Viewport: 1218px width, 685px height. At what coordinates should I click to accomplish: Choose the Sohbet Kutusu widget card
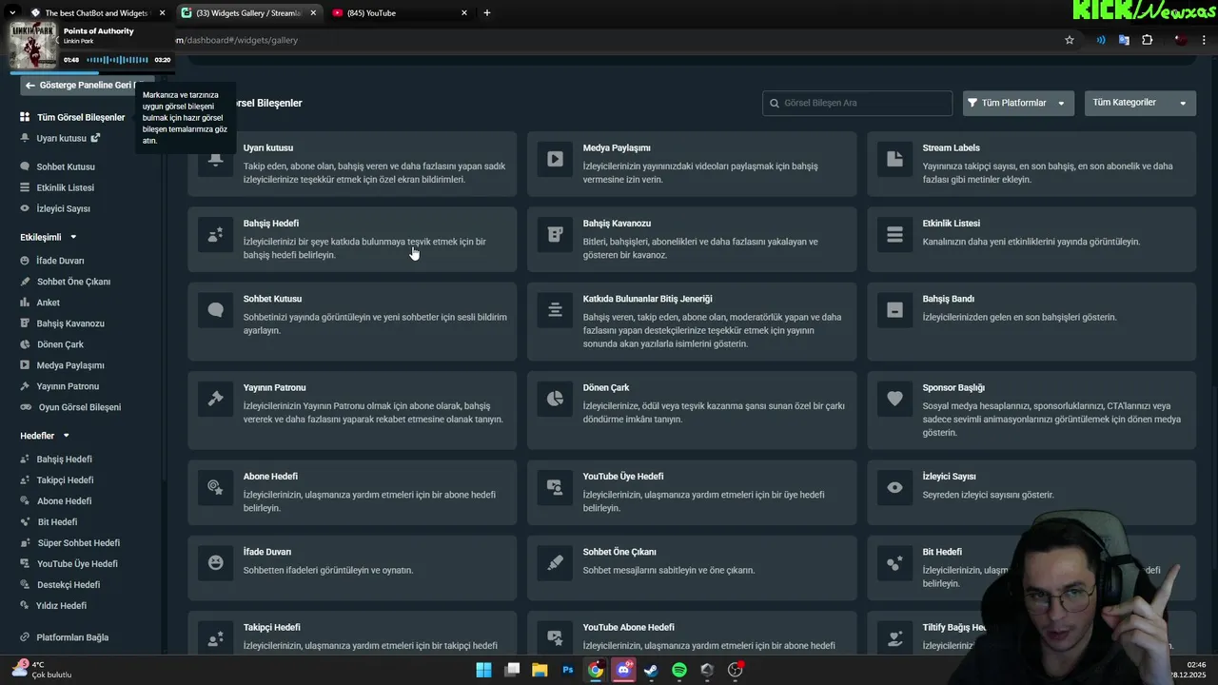[x=352, y=322]
